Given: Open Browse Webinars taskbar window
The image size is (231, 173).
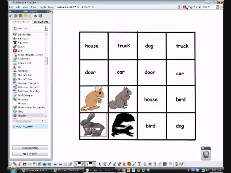Looking at the screenshot, I should 36,170.
